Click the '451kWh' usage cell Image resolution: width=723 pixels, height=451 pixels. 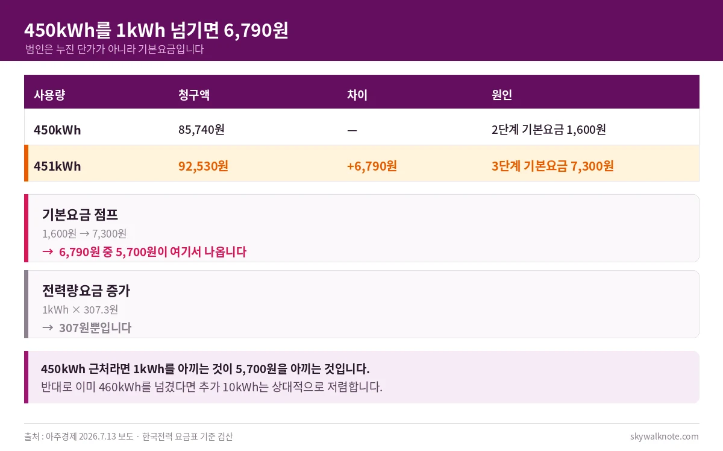[57, 166]
